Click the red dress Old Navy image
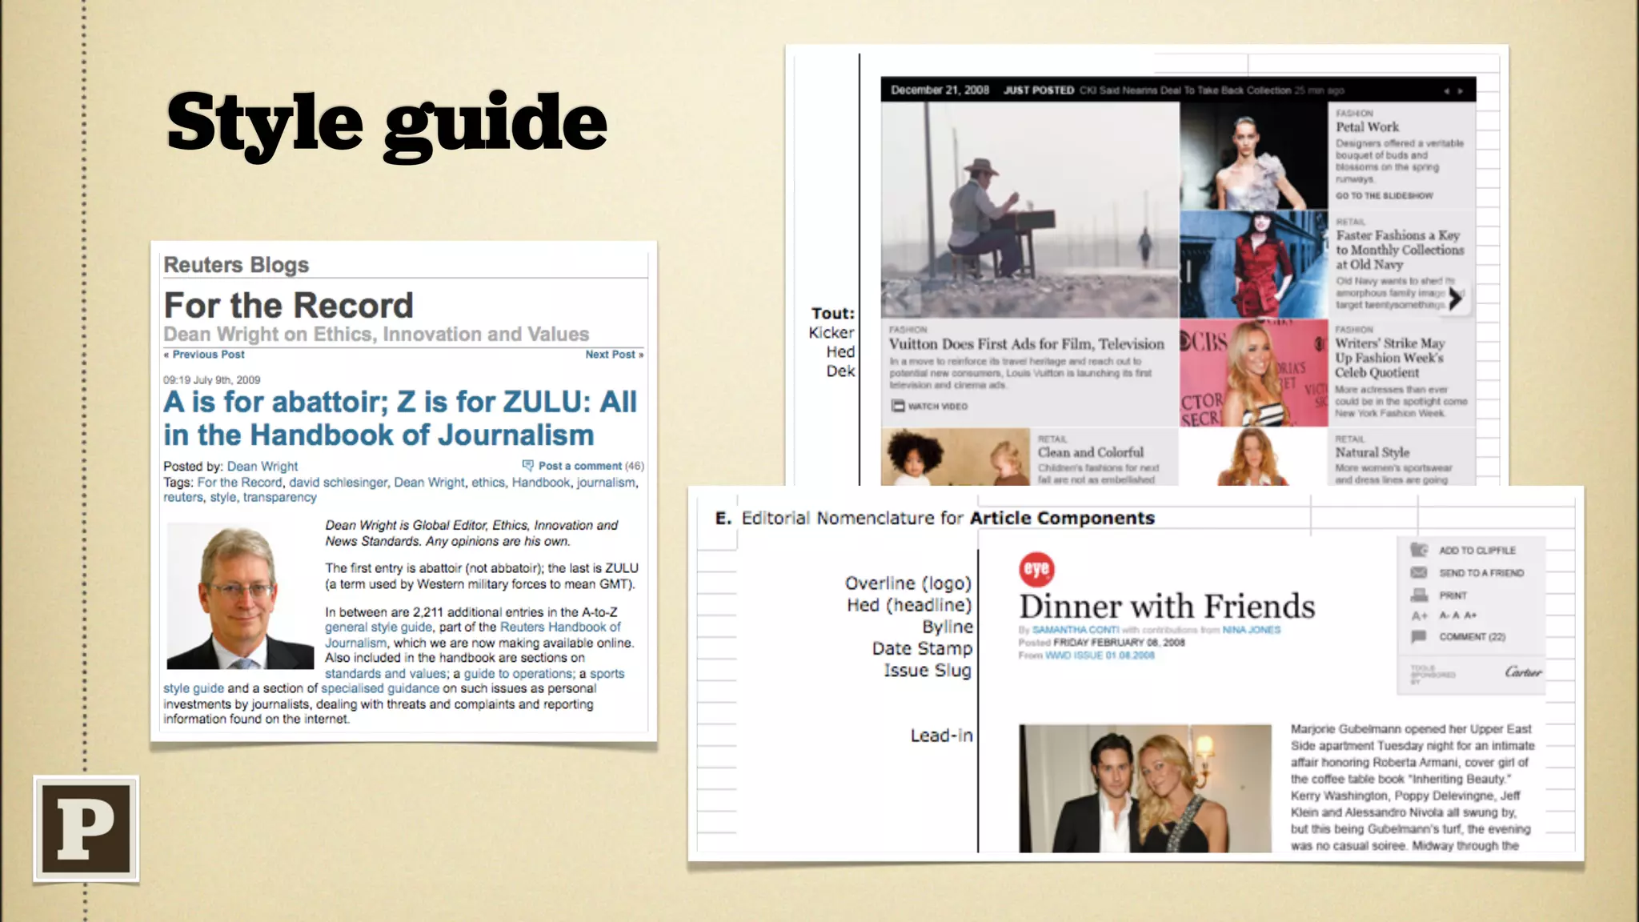 (1253, 265)
